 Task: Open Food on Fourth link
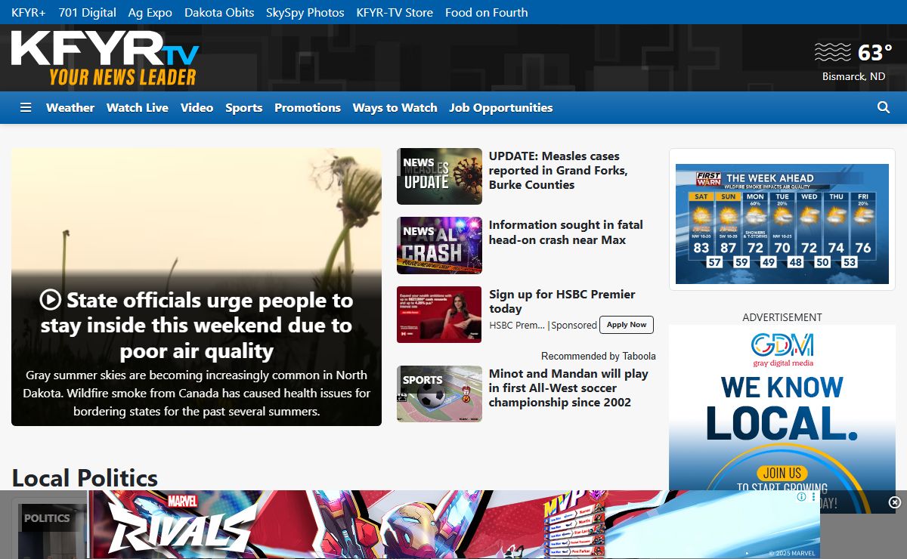pos(487,12)
